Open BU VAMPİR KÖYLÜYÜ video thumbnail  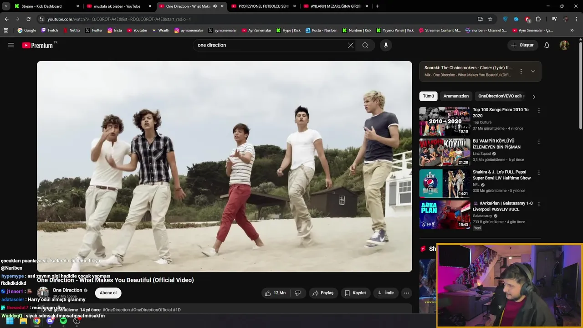(445, 152)
